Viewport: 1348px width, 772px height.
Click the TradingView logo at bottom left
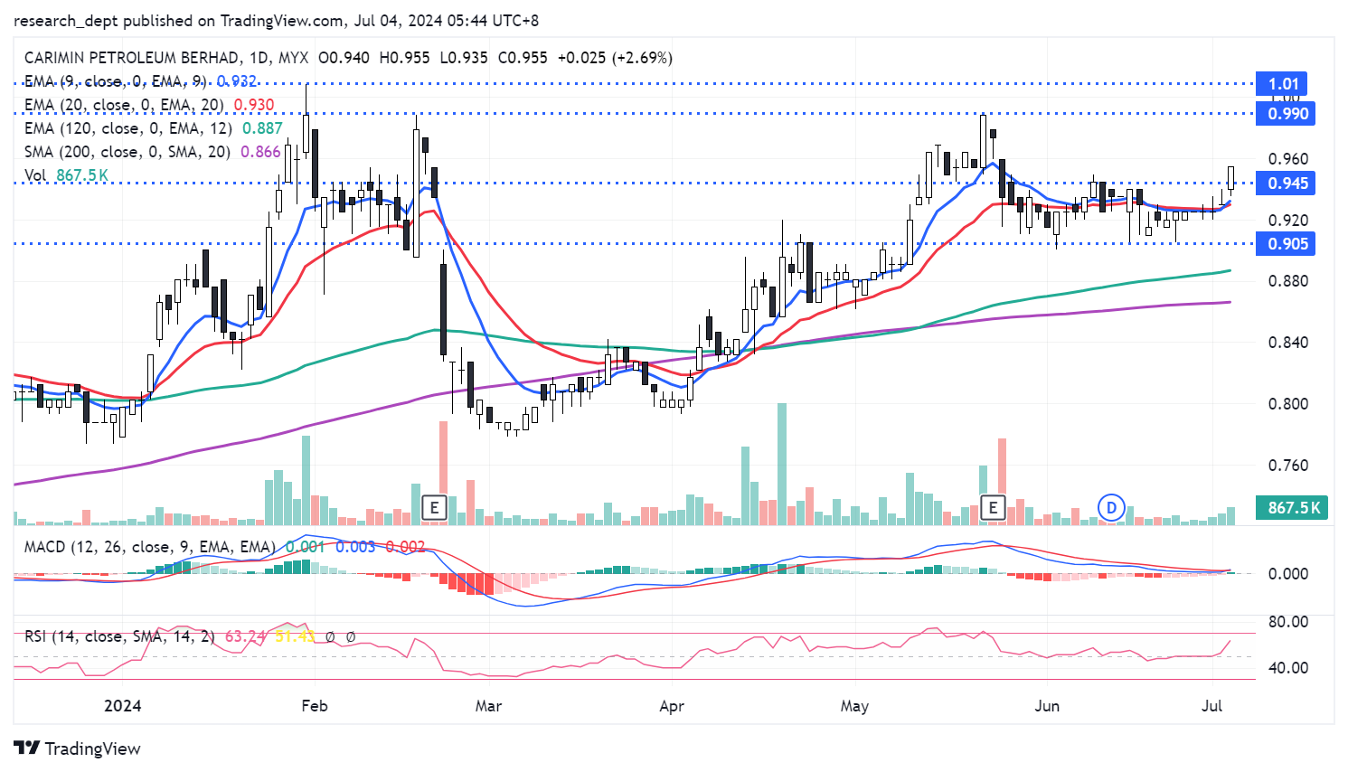[x=78, y=748]
